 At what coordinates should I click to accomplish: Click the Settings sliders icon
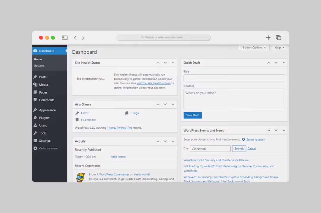tap(35, 141)
